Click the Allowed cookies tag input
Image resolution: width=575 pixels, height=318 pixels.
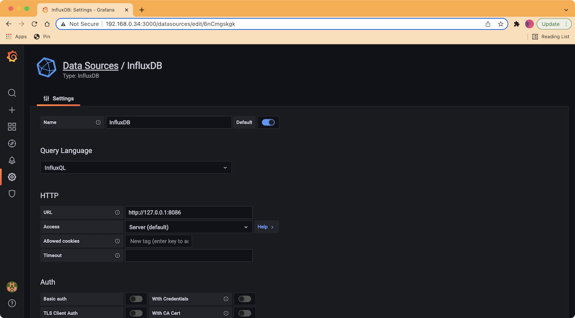coord(159,241)
